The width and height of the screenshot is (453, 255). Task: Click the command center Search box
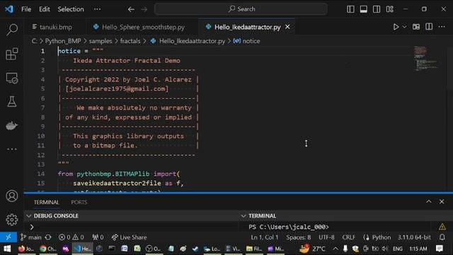click(241, 9)
